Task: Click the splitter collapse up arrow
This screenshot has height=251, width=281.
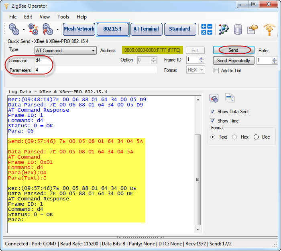Action: 120,238
